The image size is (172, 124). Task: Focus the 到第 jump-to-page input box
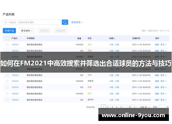(162, 107)
